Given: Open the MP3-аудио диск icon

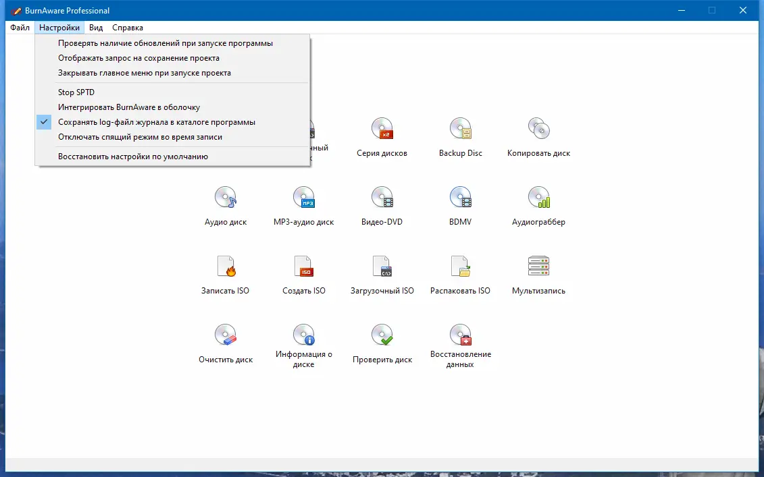Looking at the screenshot, I should click(303, 197).
